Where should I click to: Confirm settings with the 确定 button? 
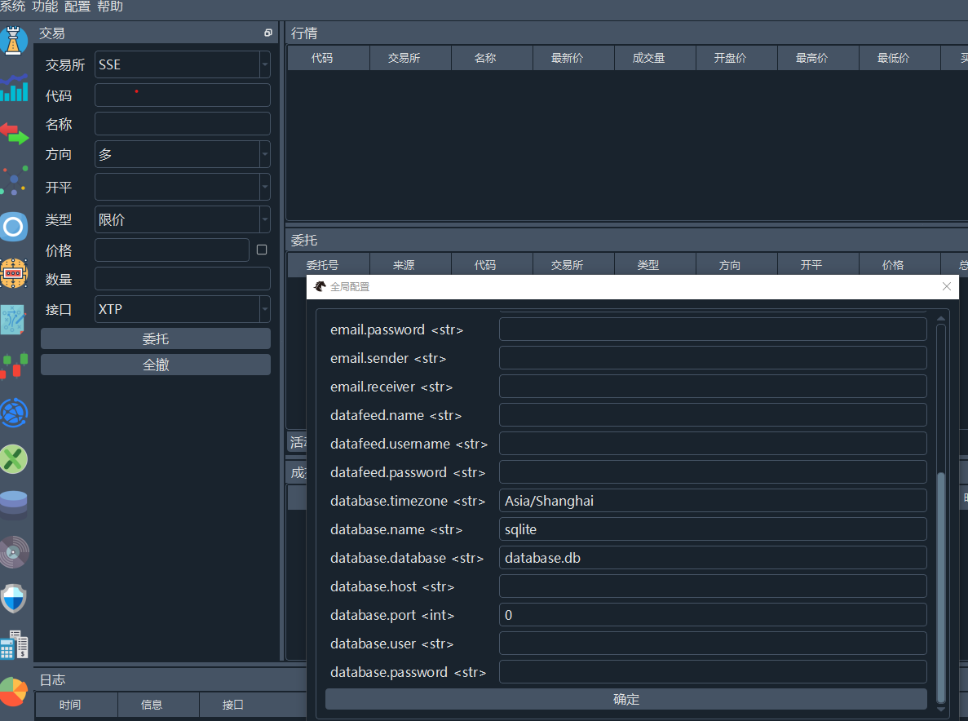(x=626, y=700)
